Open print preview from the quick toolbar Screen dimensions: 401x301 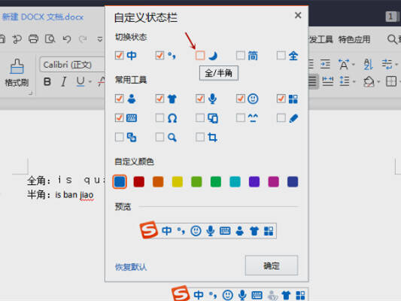click(x=50, y=39)
